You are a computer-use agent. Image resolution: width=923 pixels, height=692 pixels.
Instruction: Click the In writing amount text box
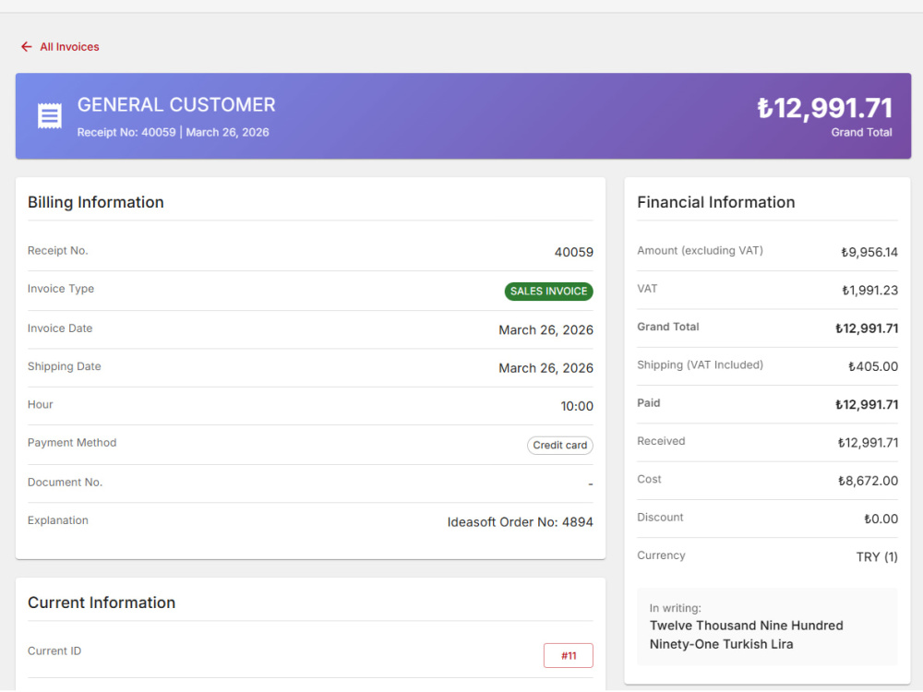767,626
